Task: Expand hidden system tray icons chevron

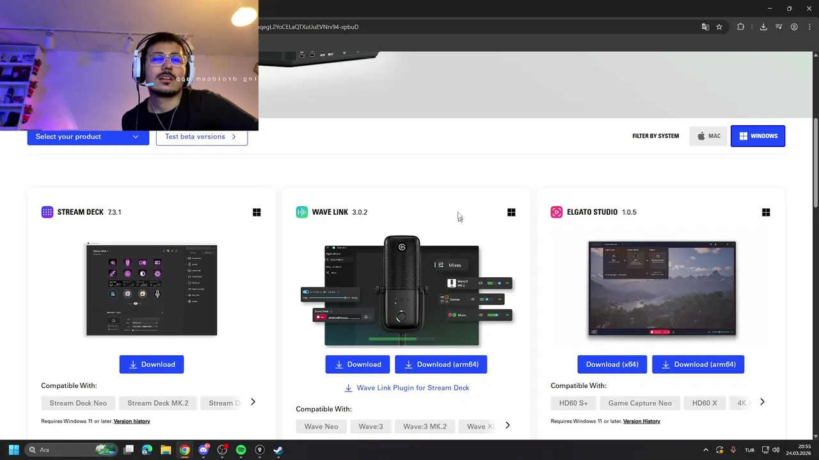Action: (706, 450)
